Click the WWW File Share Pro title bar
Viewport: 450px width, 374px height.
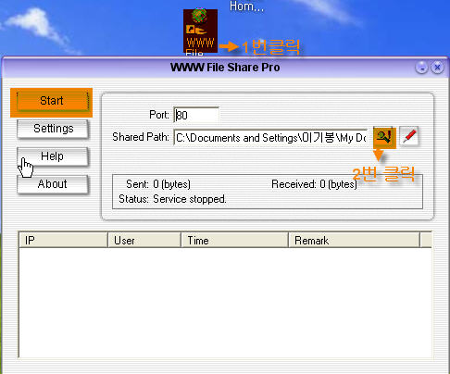[x=225, y=68]
